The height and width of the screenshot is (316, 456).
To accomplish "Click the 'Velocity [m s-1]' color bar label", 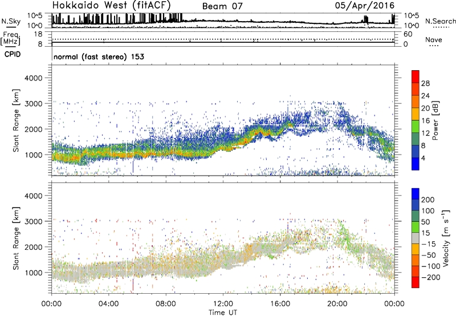I will click(x=445, y=238).
